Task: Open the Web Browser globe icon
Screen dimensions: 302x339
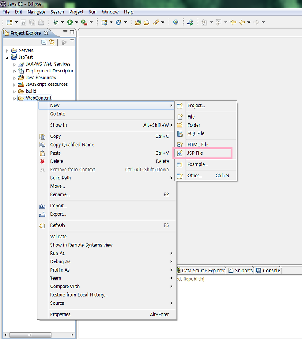Action: [x=176, y=22]
